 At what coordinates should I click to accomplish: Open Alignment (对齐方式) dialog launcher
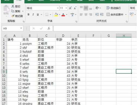click(127, 21)
